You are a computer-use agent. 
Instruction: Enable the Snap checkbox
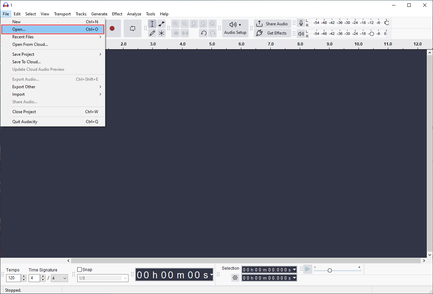coord(79,269)
